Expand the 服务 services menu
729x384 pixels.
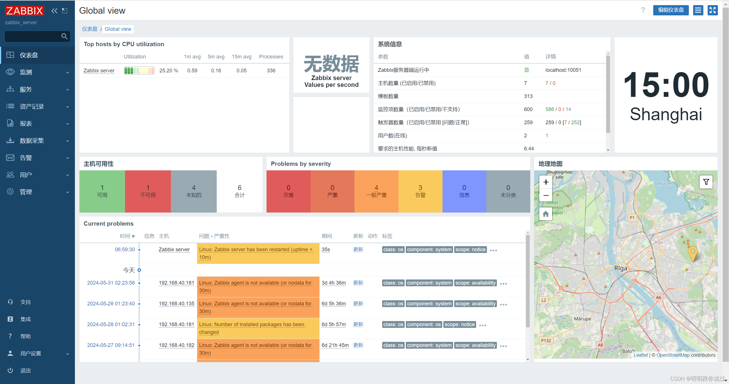[x=37, y=89]
